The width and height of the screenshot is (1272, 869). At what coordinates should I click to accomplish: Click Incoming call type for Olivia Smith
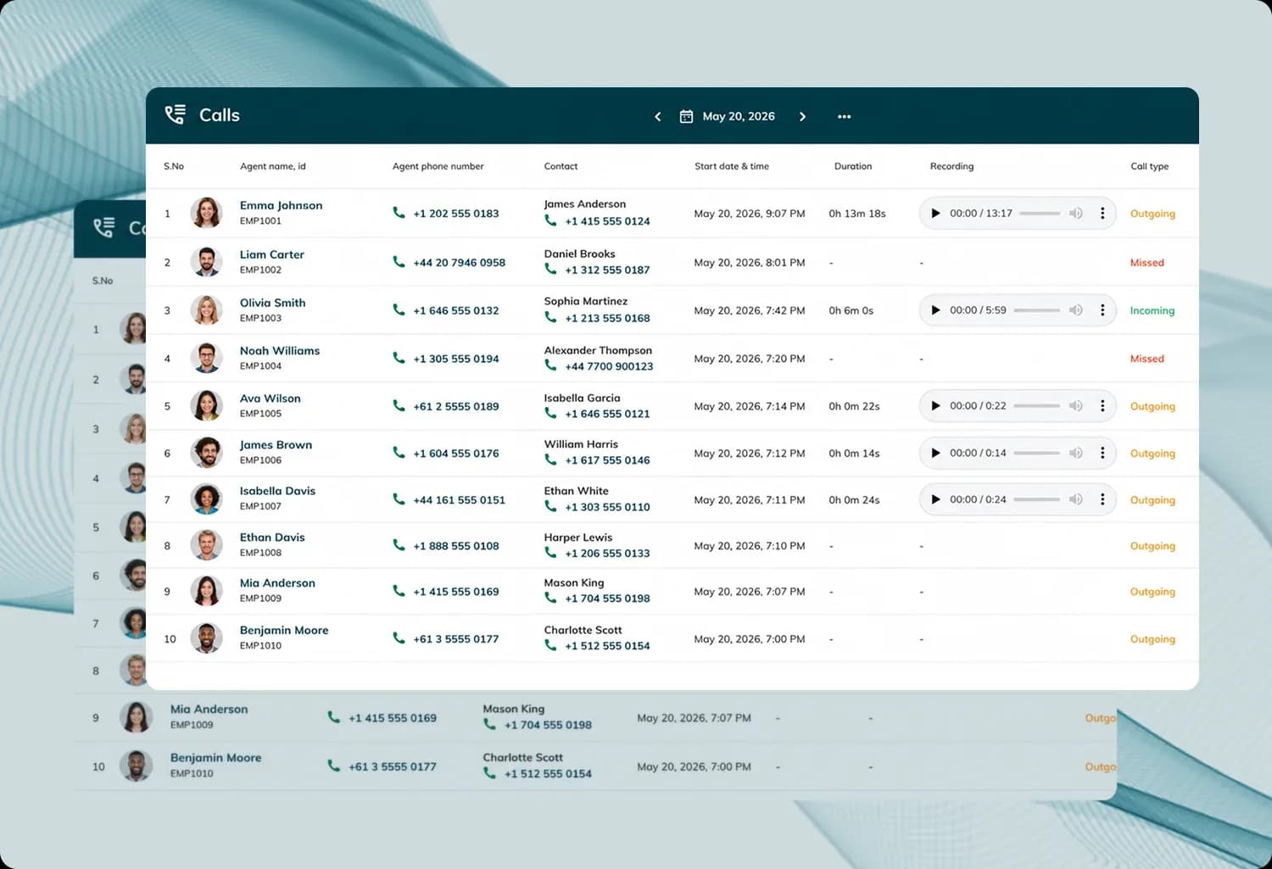(x=1152, y=311)
